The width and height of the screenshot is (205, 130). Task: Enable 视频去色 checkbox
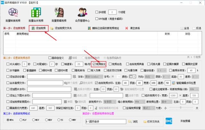point(110,64)
